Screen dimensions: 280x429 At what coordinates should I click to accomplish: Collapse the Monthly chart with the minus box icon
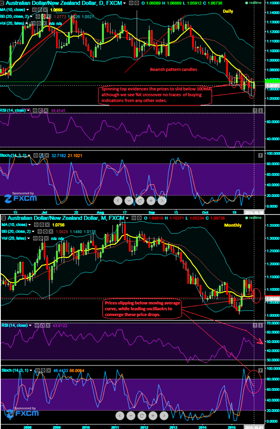coord(3,218)
